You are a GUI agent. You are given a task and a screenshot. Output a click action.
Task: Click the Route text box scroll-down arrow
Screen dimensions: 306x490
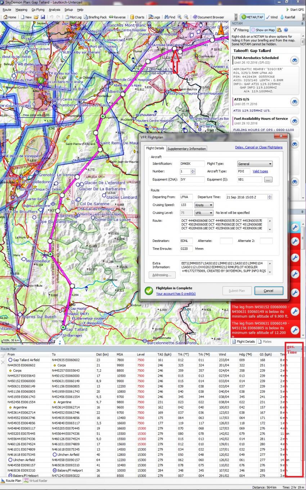[270, 230]
